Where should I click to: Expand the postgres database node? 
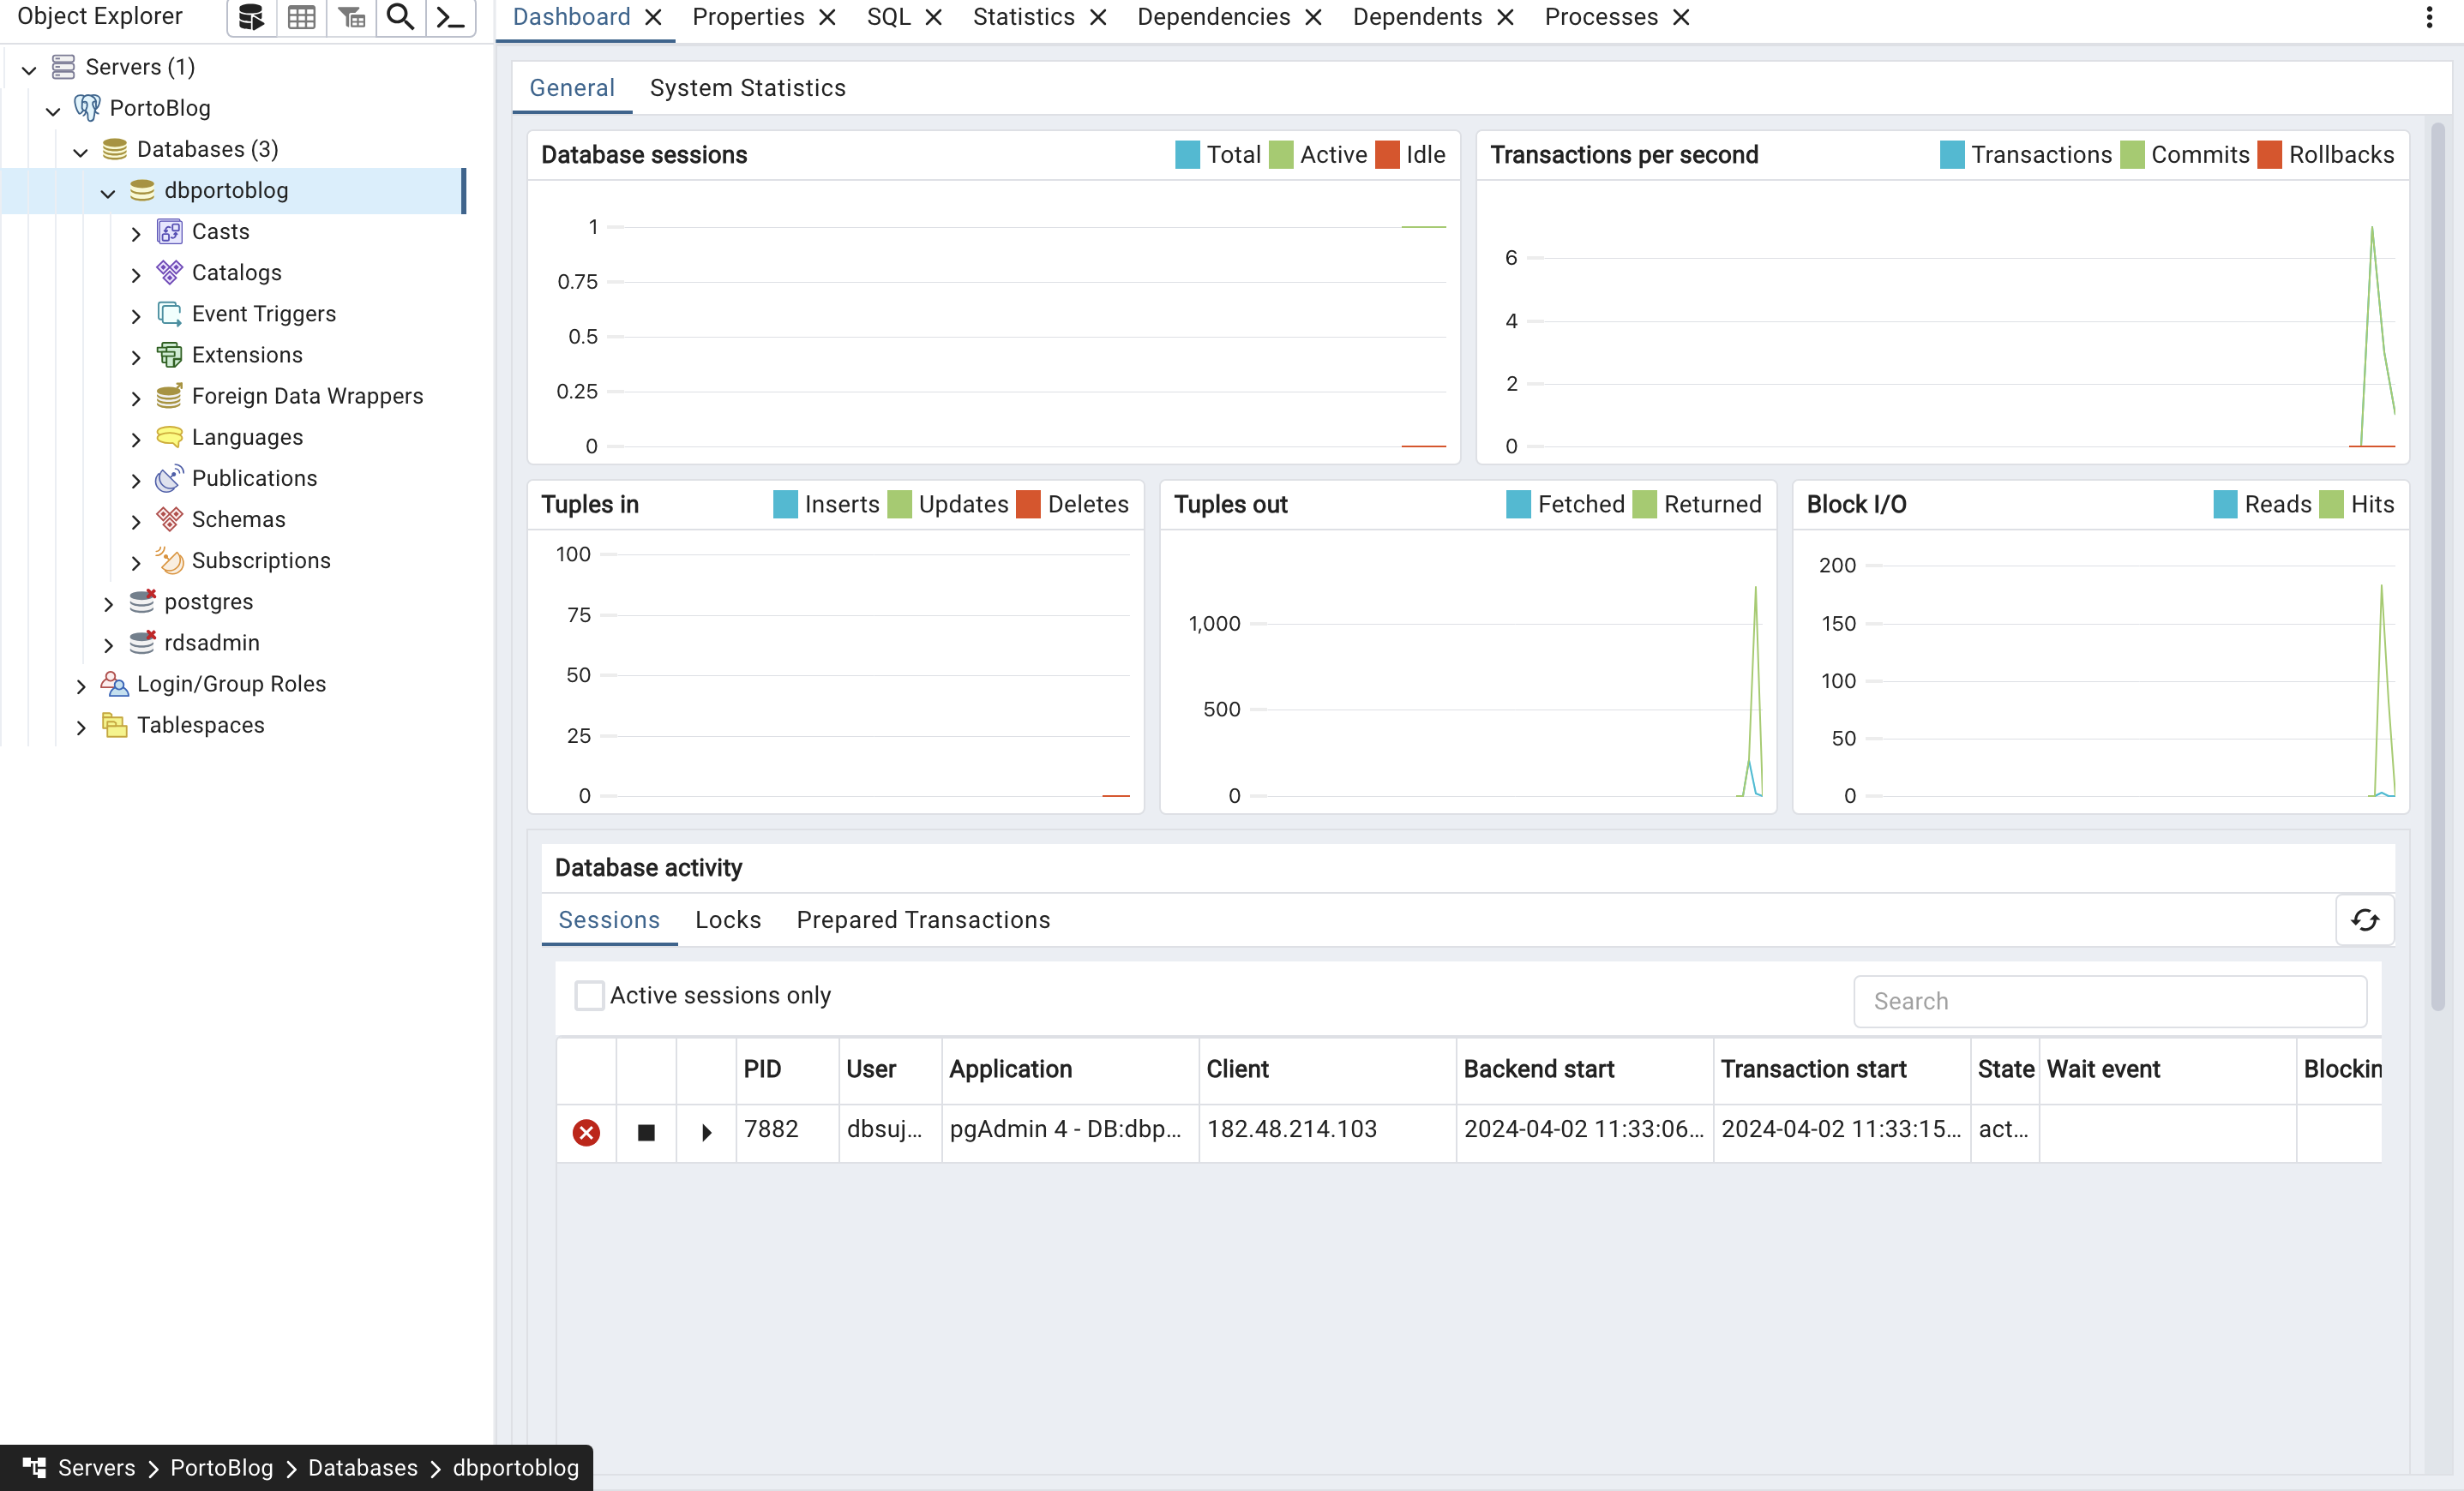pos(109,603)
